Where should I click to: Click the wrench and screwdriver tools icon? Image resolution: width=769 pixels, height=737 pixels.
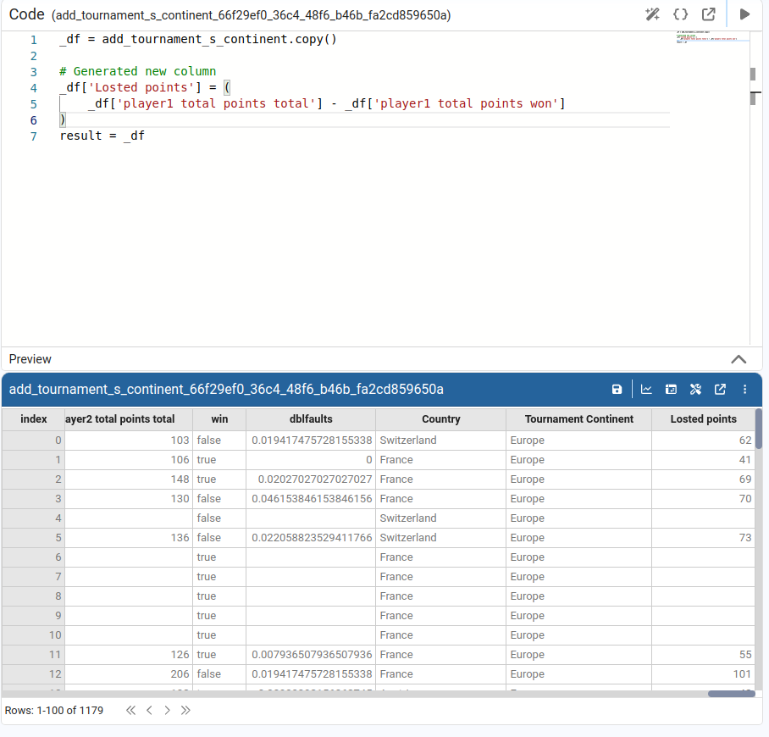(x=695, y=390)
